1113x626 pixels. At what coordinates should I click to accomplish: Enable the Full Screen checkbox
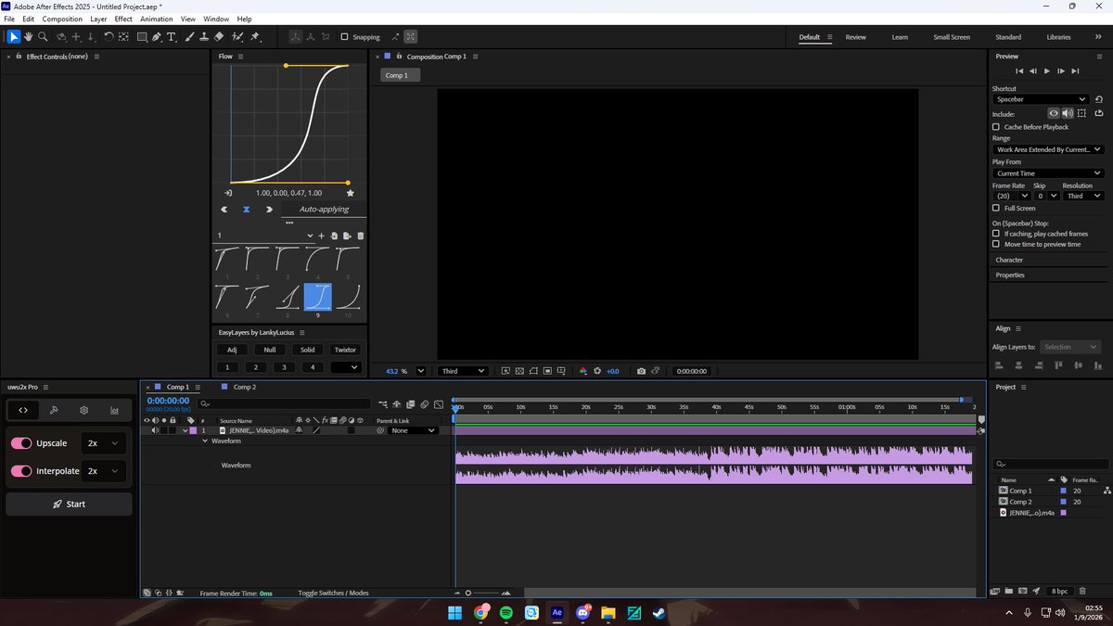pos(996,209)
